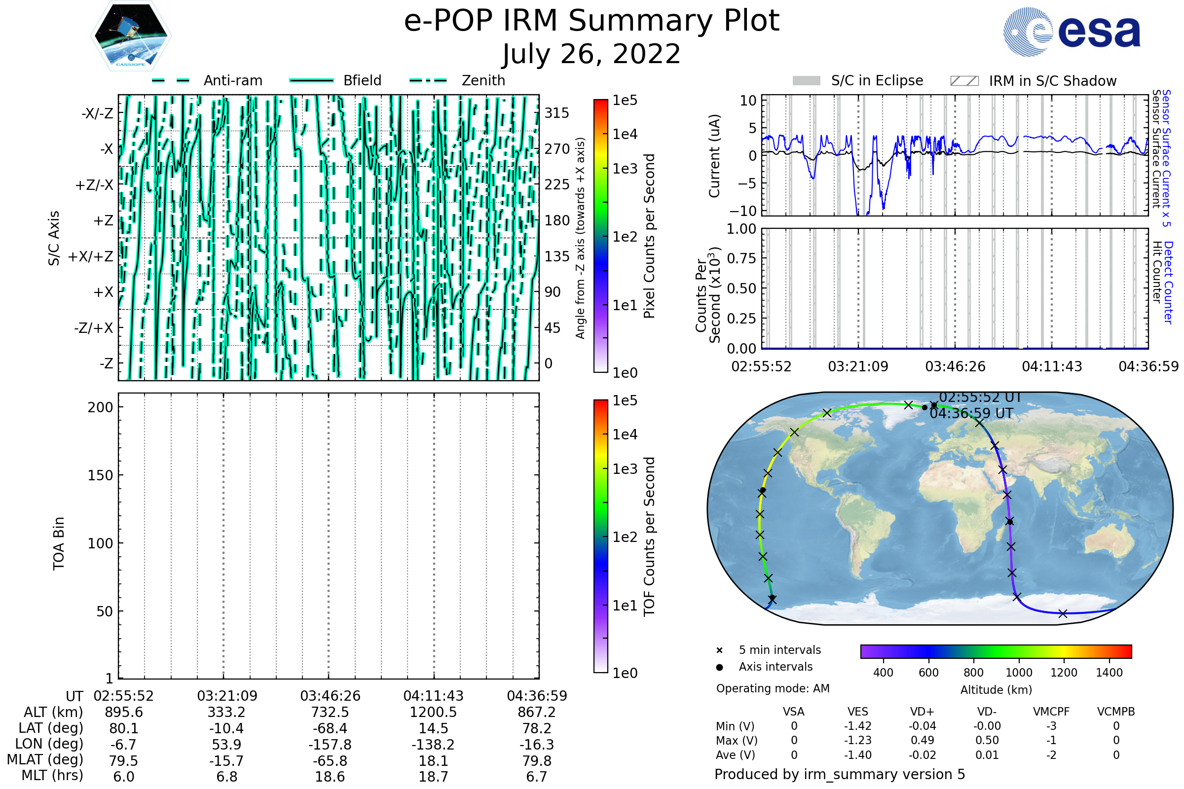The height and width of the screenshot is (789, 1184).
Task: Click Produced by irm_summary version 5 text
Action: tap(840, 774)
